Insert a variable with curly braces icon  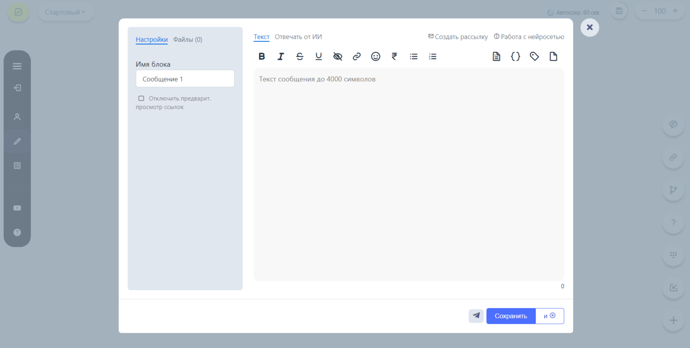[515, 56]
